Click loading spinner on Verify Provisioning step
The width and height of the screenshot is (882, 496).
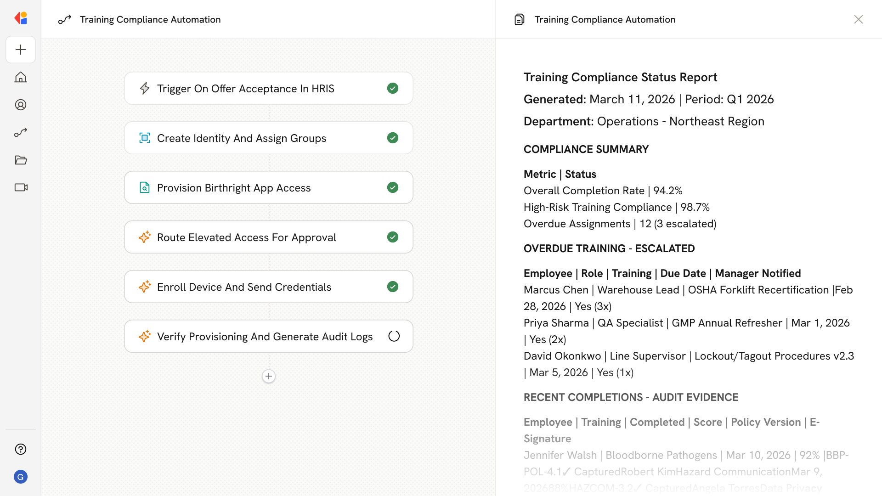click(394, 336)
